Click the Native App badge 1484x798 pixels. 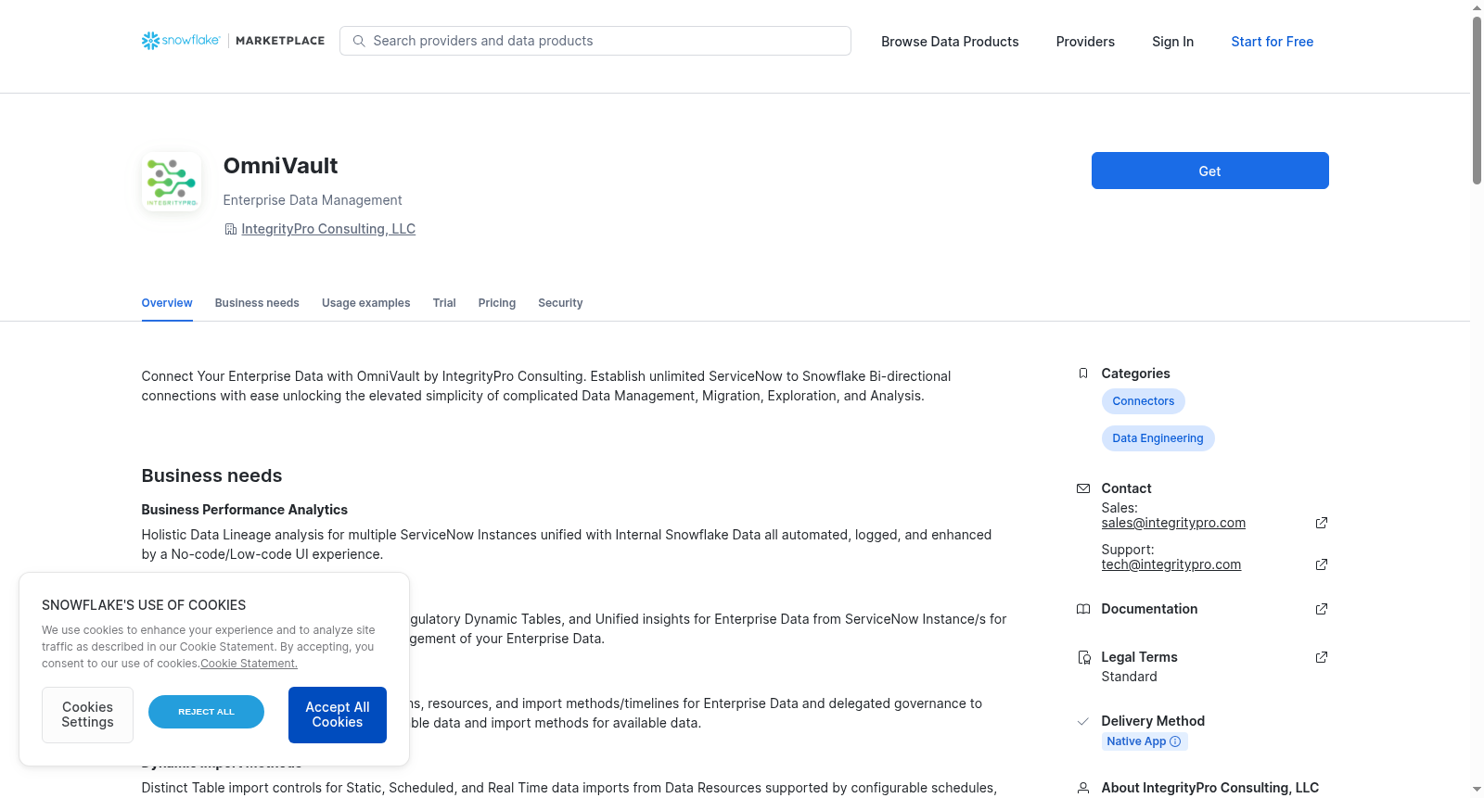1145,741
